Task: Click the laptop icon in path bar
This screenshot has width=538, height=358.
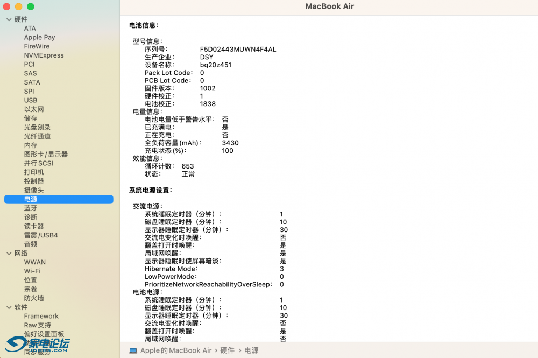Action: (133, 350)
